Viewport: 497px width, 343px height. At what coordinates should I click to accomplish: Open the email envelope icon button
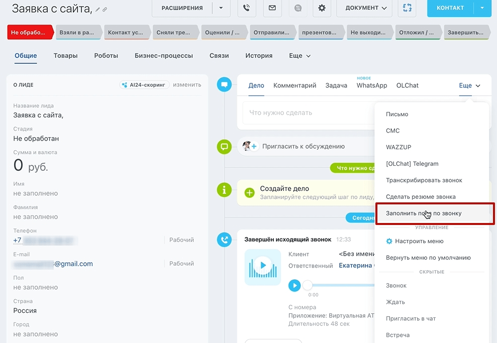[272, 8]
